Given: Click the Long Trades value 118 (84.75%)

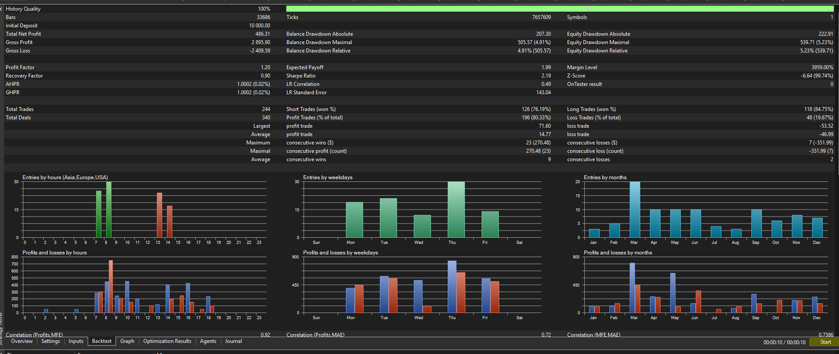Looking at the screenshot, I should coord(819,109).
